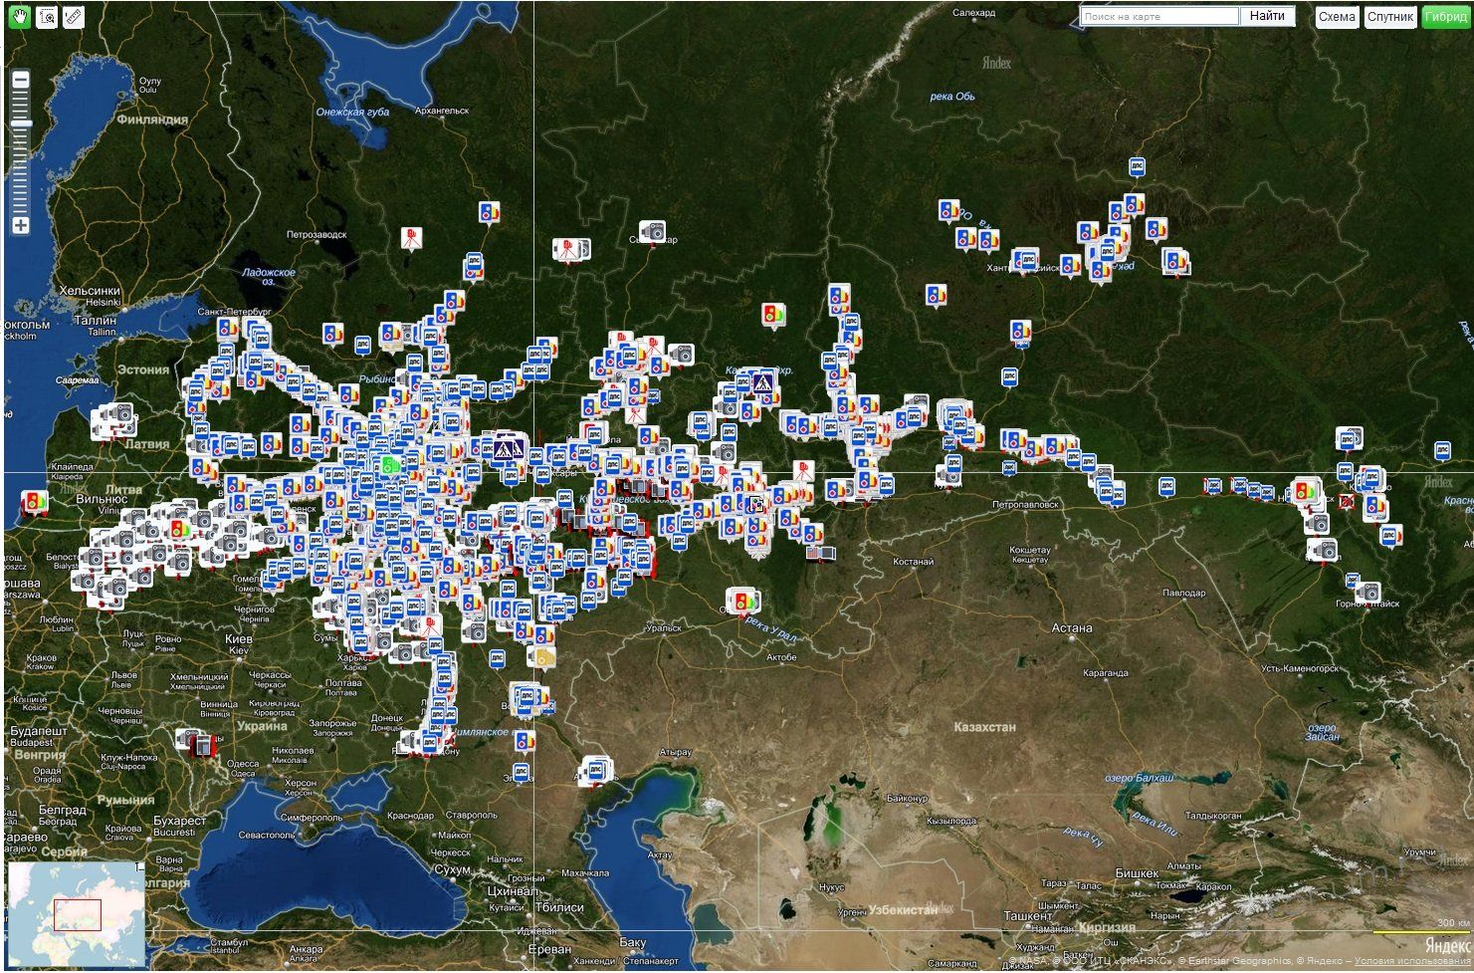Viewport: 1474px width, 973px height.
Task: Click inside the overview minimap thumbnail
Action: pos(76,913)
